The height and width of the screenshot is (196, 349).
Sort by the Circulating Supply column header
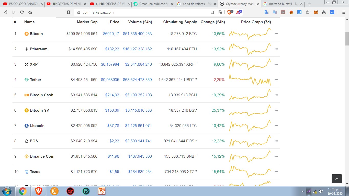click(x=180, y=22)
